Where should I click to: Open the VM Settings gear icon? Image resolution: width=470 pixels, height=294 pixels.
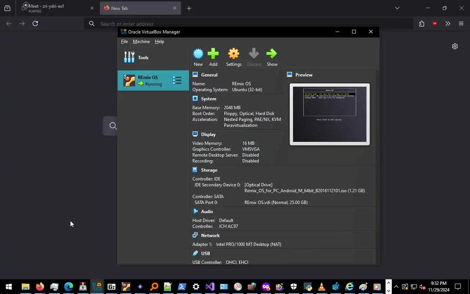coord(234,54)
